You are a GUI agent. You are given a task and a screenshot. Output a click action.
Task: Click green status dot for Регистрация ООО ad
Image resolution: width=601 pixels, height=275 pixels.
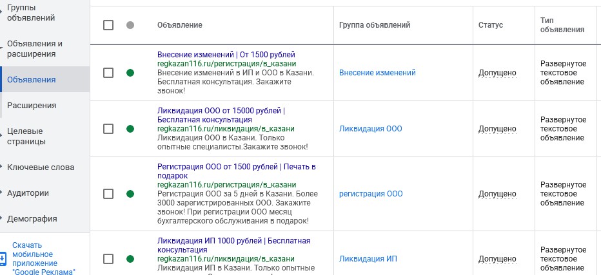click(130, 194)
